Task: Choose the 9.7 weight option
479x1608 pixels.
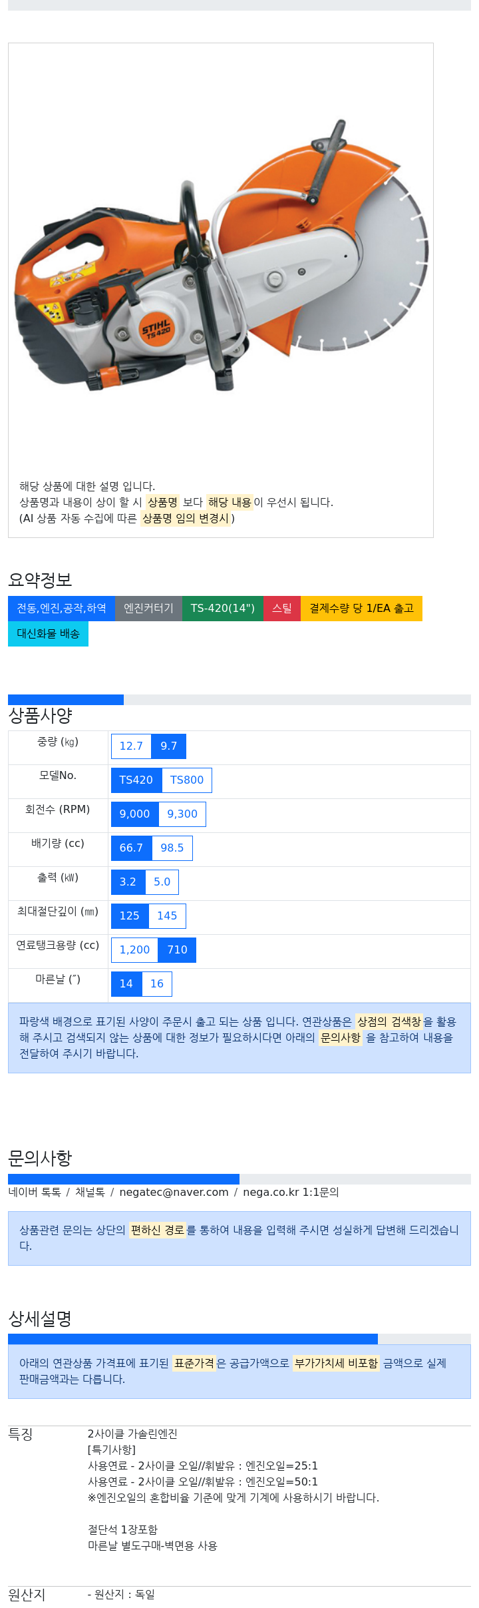Action: 169,746
